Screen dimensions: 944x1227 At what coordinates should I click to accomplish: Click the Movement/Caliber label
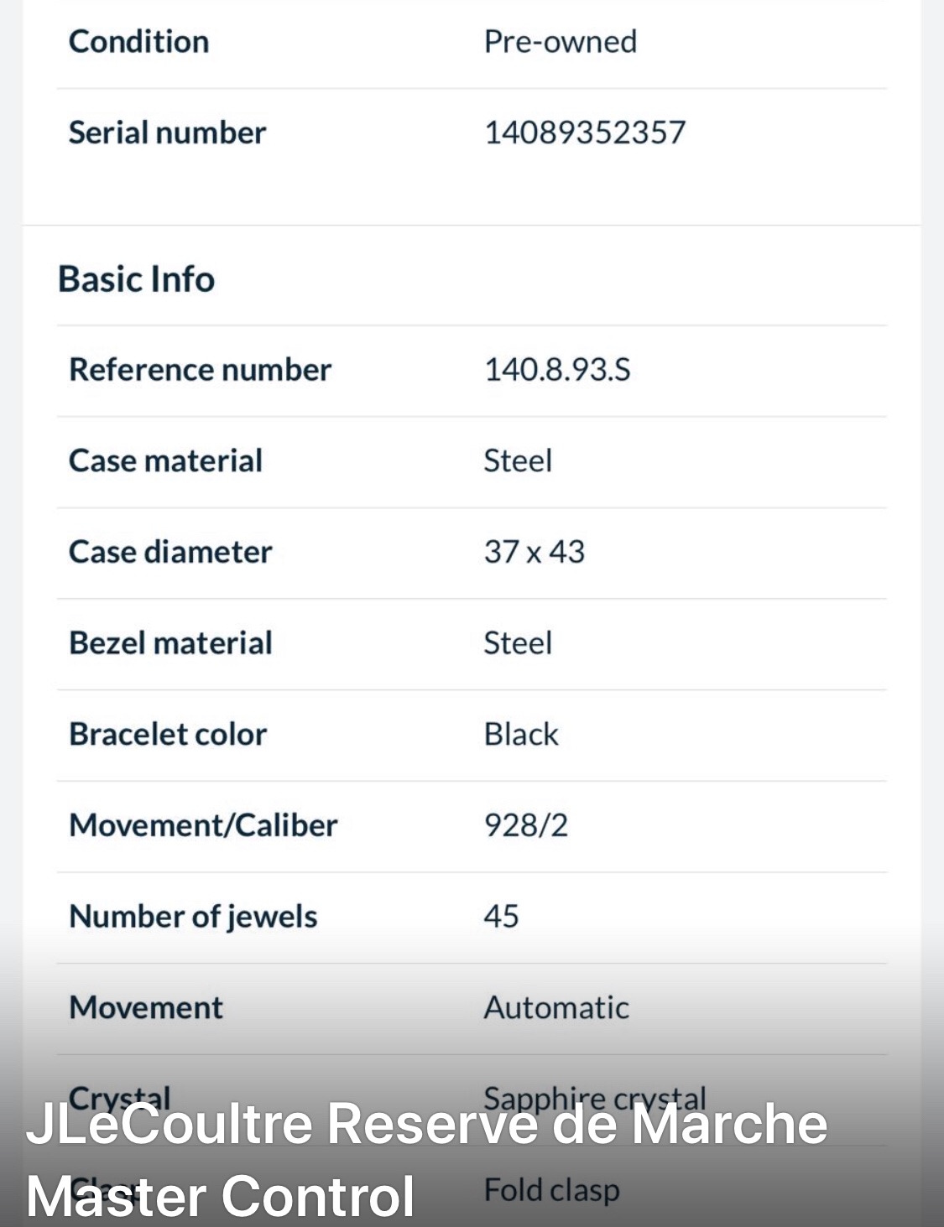203,825
